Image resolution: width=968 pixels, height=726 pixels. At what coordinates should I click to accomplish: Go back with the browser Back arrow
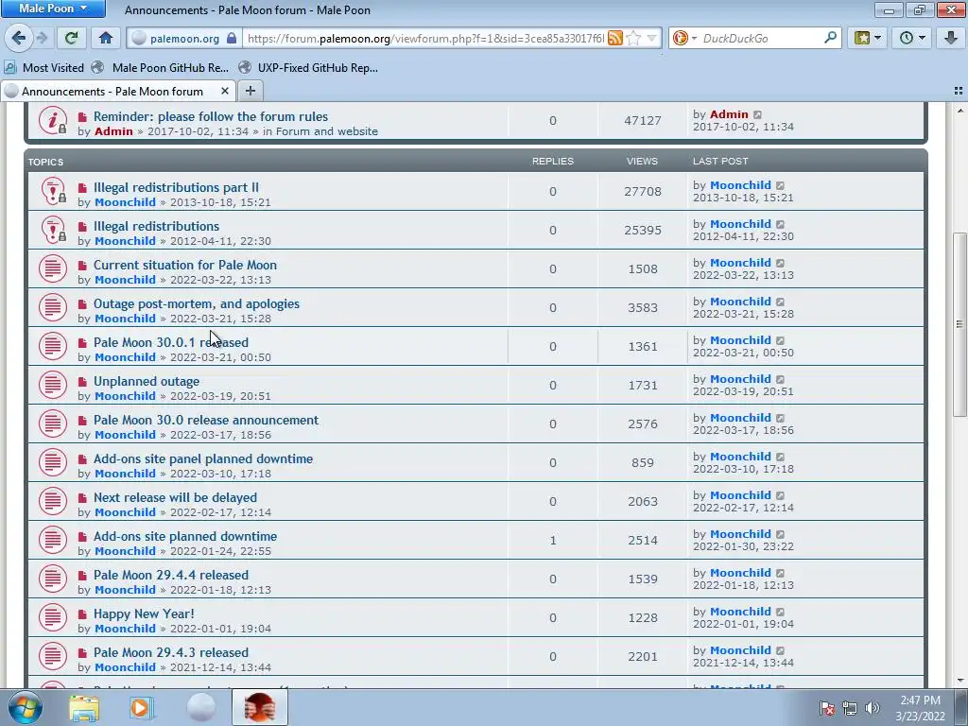[19, 38]
